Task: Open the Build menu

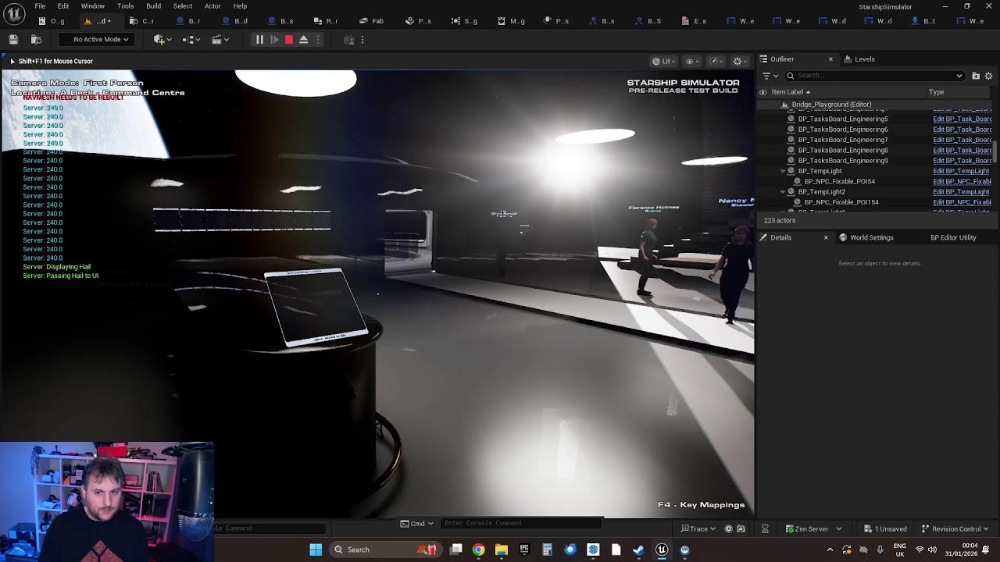Action: coord(154,6)
